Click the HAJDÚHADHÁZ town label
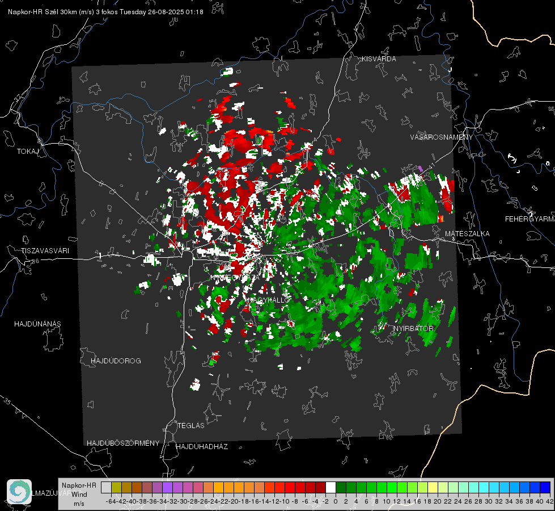The image size is (555, 511). click(x=202, y=447)
